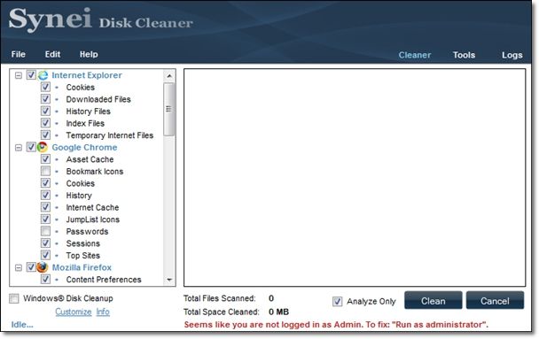The height and width of the screenshot is (339, 539).
Task: Select the Downloaded Files row text
Action: (98, 99)
